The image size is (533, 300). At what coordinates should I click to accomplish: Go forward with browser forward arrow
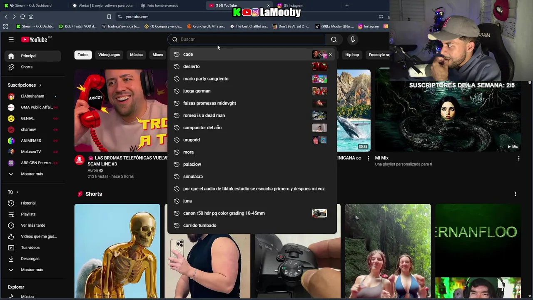coord(14,17)
